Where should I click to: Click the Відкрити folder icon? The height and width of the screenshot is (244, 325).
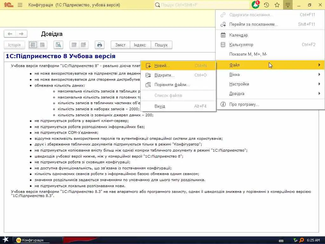click(148, 75)
